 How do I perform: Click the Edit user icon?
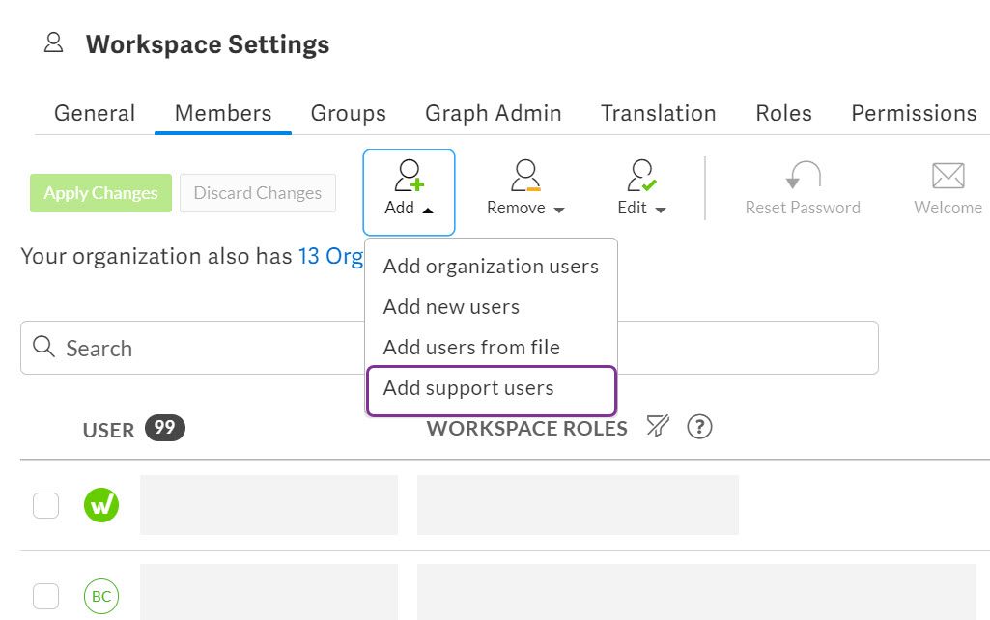point(639,176)
